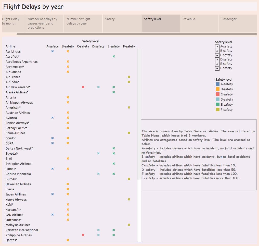The height and width of the screenshot is (246, 259).
Task: Select Egyptair D-safety light blue mark
Action: (98, 153)
